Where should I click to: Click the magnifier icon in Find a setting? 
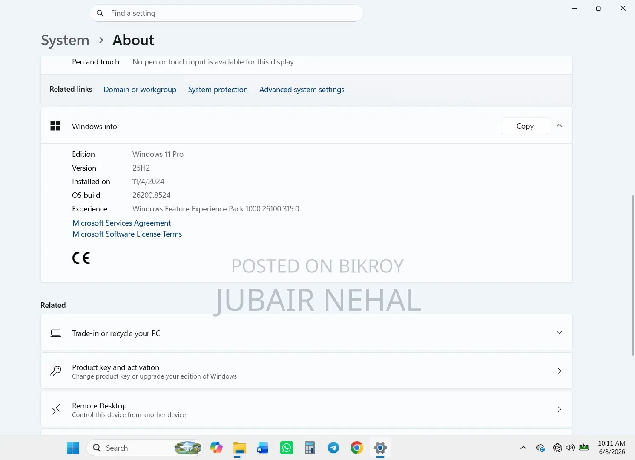pos(100,13)
